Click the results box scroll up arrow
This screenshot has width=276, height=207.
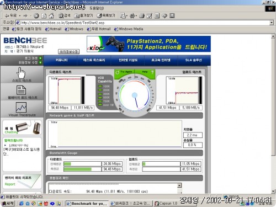click(180, 185)
